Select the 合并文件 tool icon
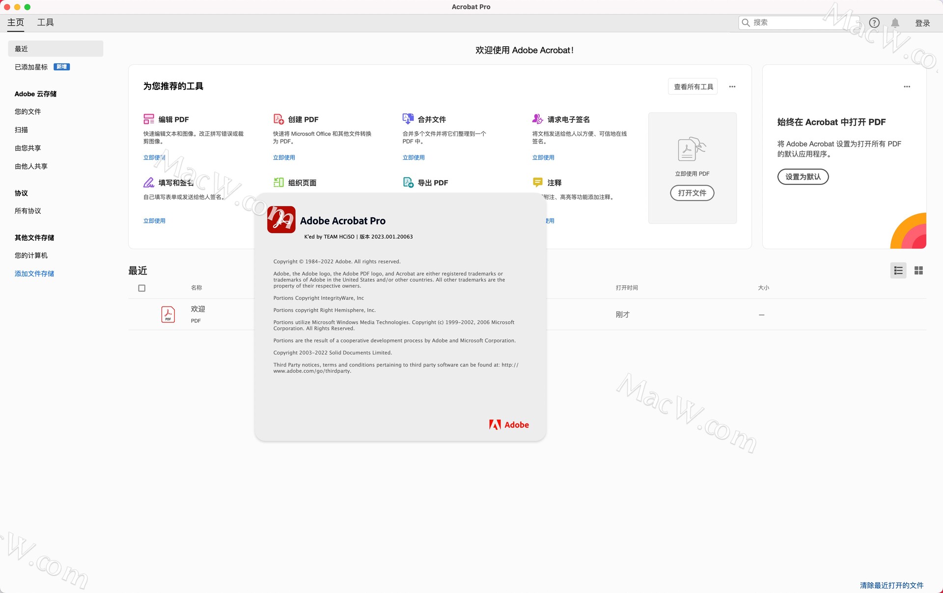943x593 pixels. pyautogui.click(x=408, y=119)
